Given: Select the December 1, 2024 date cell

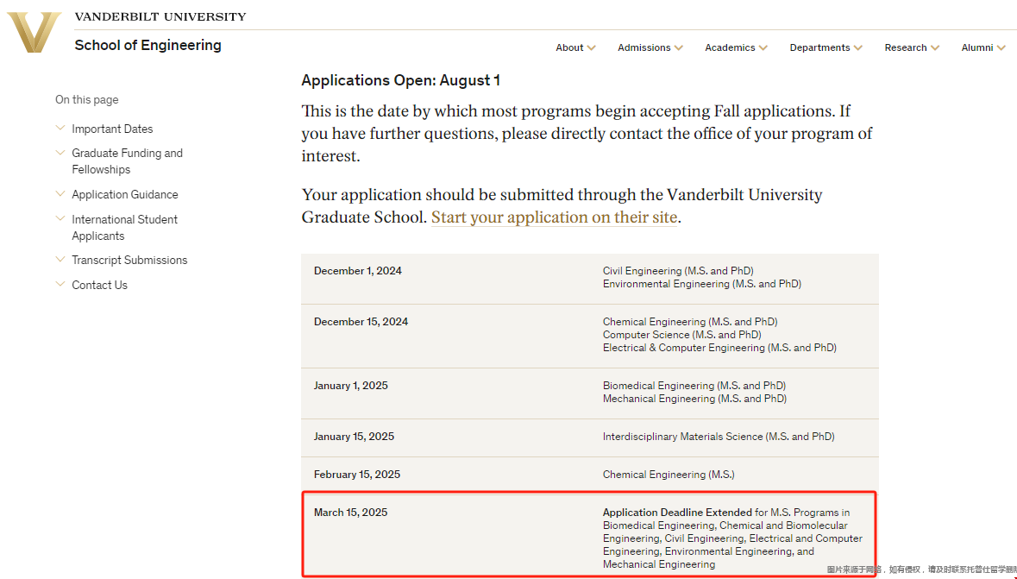Looking at the screenshot, I should [358, 271].
